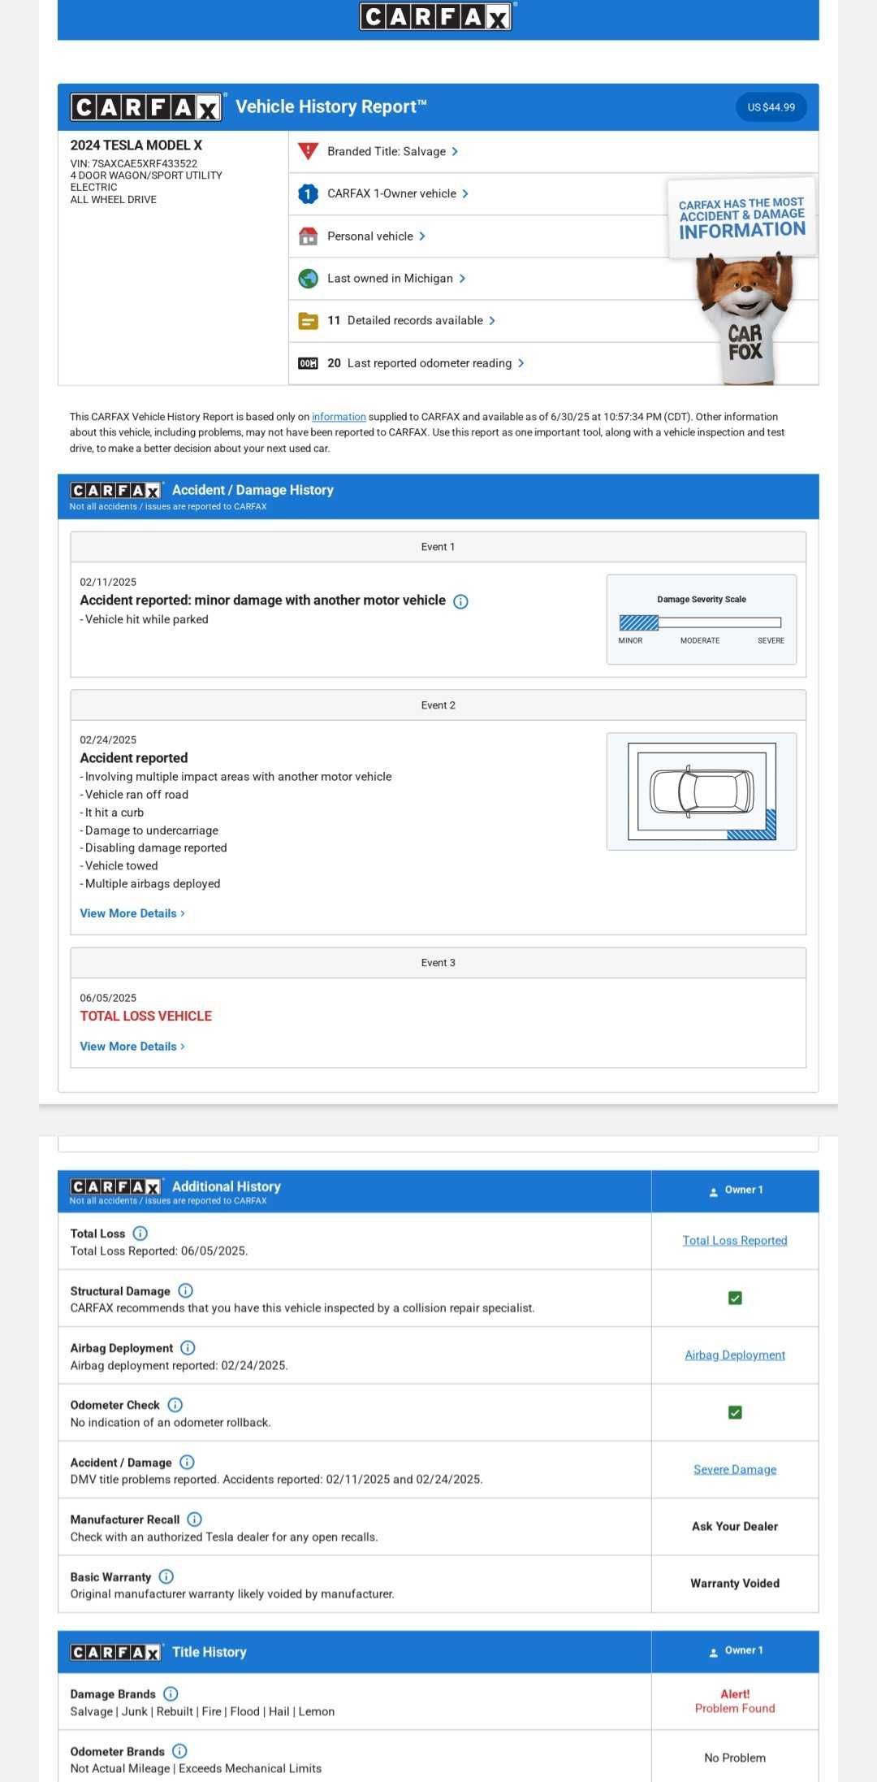Open info icon beside Basic Warranty
Viewport: 877px width, 1782px height.
[x=166, y=1576]
